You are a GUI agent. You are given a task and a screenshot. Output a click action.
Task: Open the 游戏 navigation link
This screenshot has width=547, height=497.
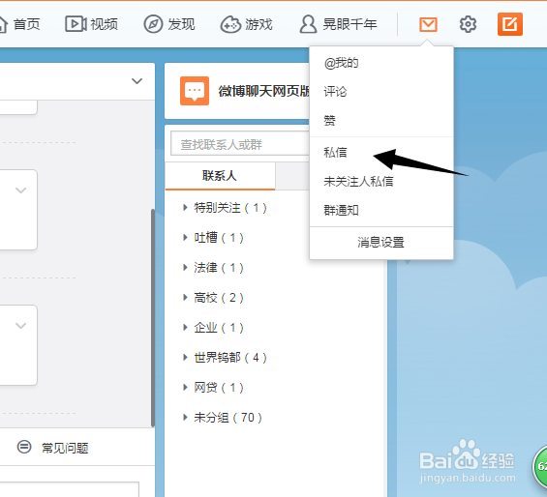click(258, 24)
